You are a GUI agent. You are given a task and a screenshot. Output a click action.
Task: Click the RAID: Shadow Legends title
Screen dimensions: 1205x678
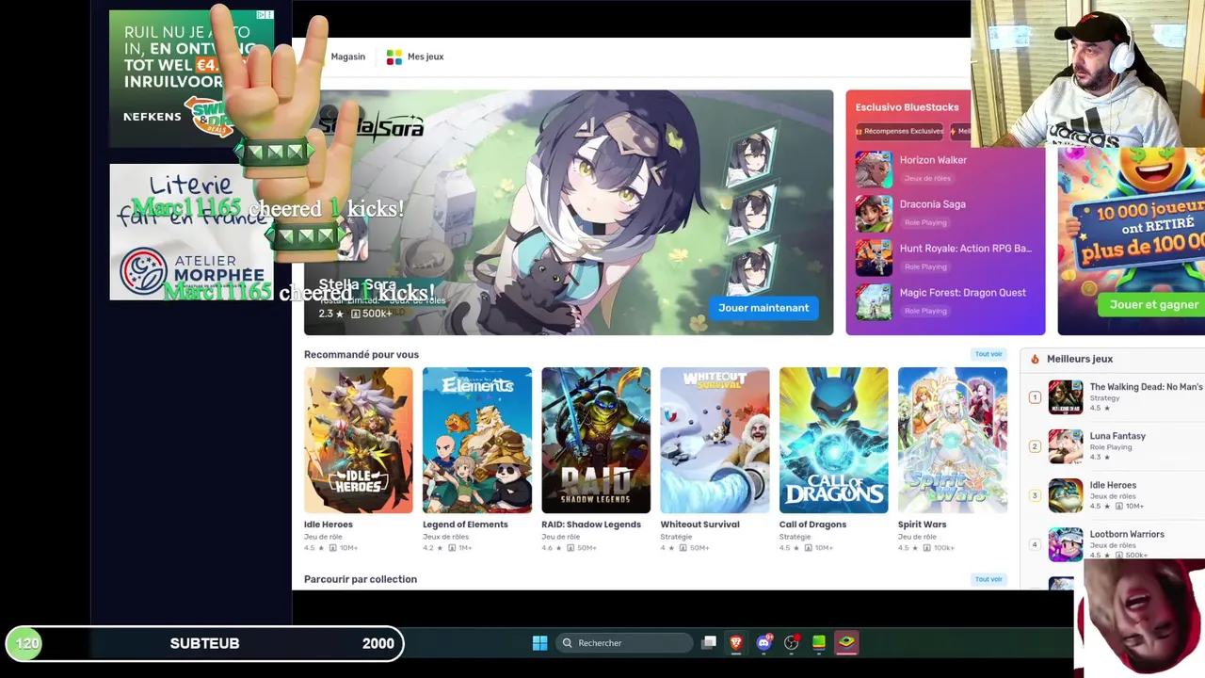coord(591,525)
